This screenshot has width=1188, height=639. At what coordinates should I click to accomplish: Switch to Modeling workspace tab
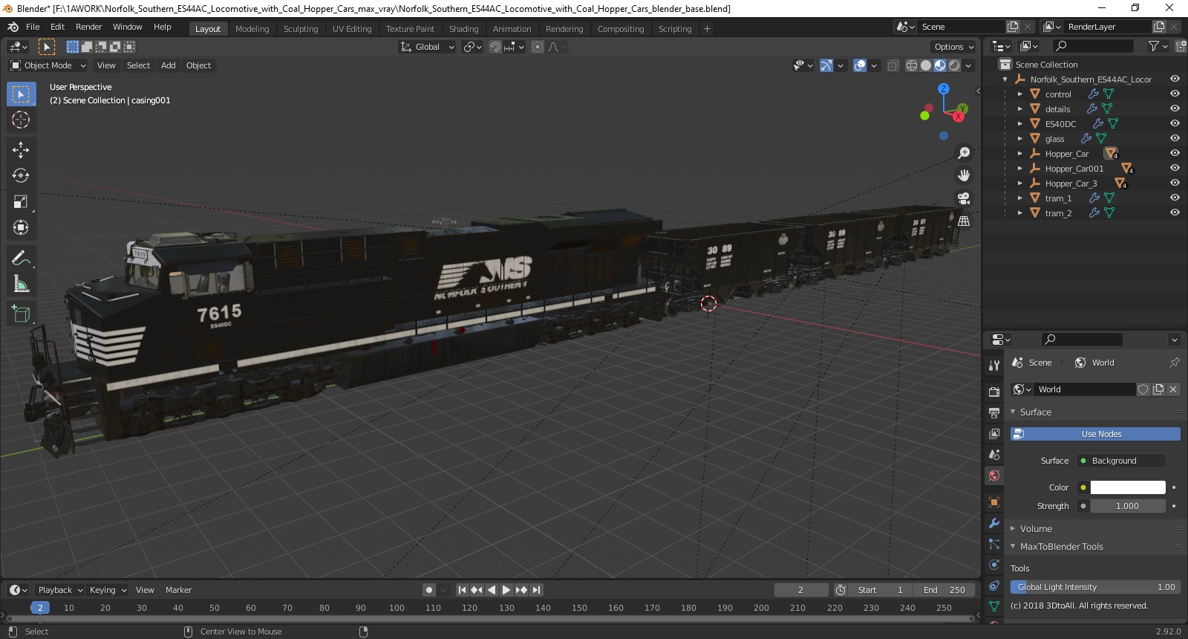(252, 29)
